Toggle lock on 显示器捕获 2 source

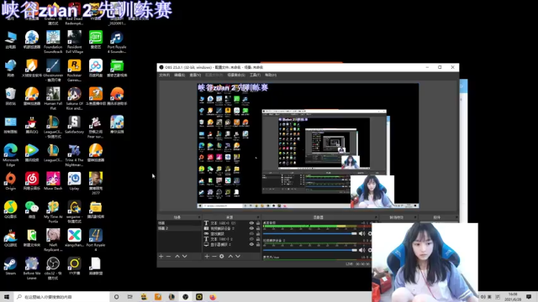258,244
